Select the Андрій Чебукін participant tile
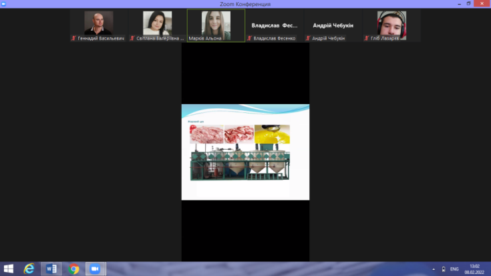Viewport: 491px width, 276px height. pyautogui.click(x=333, y=25)
